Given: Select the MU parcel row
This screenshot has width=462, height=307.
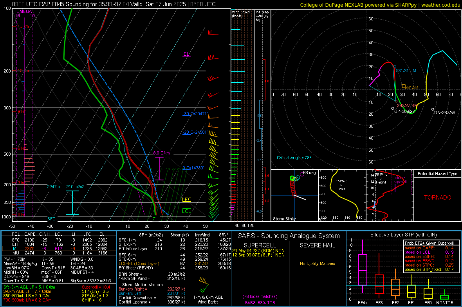Looking at the screenshot, I should [60, 253].
